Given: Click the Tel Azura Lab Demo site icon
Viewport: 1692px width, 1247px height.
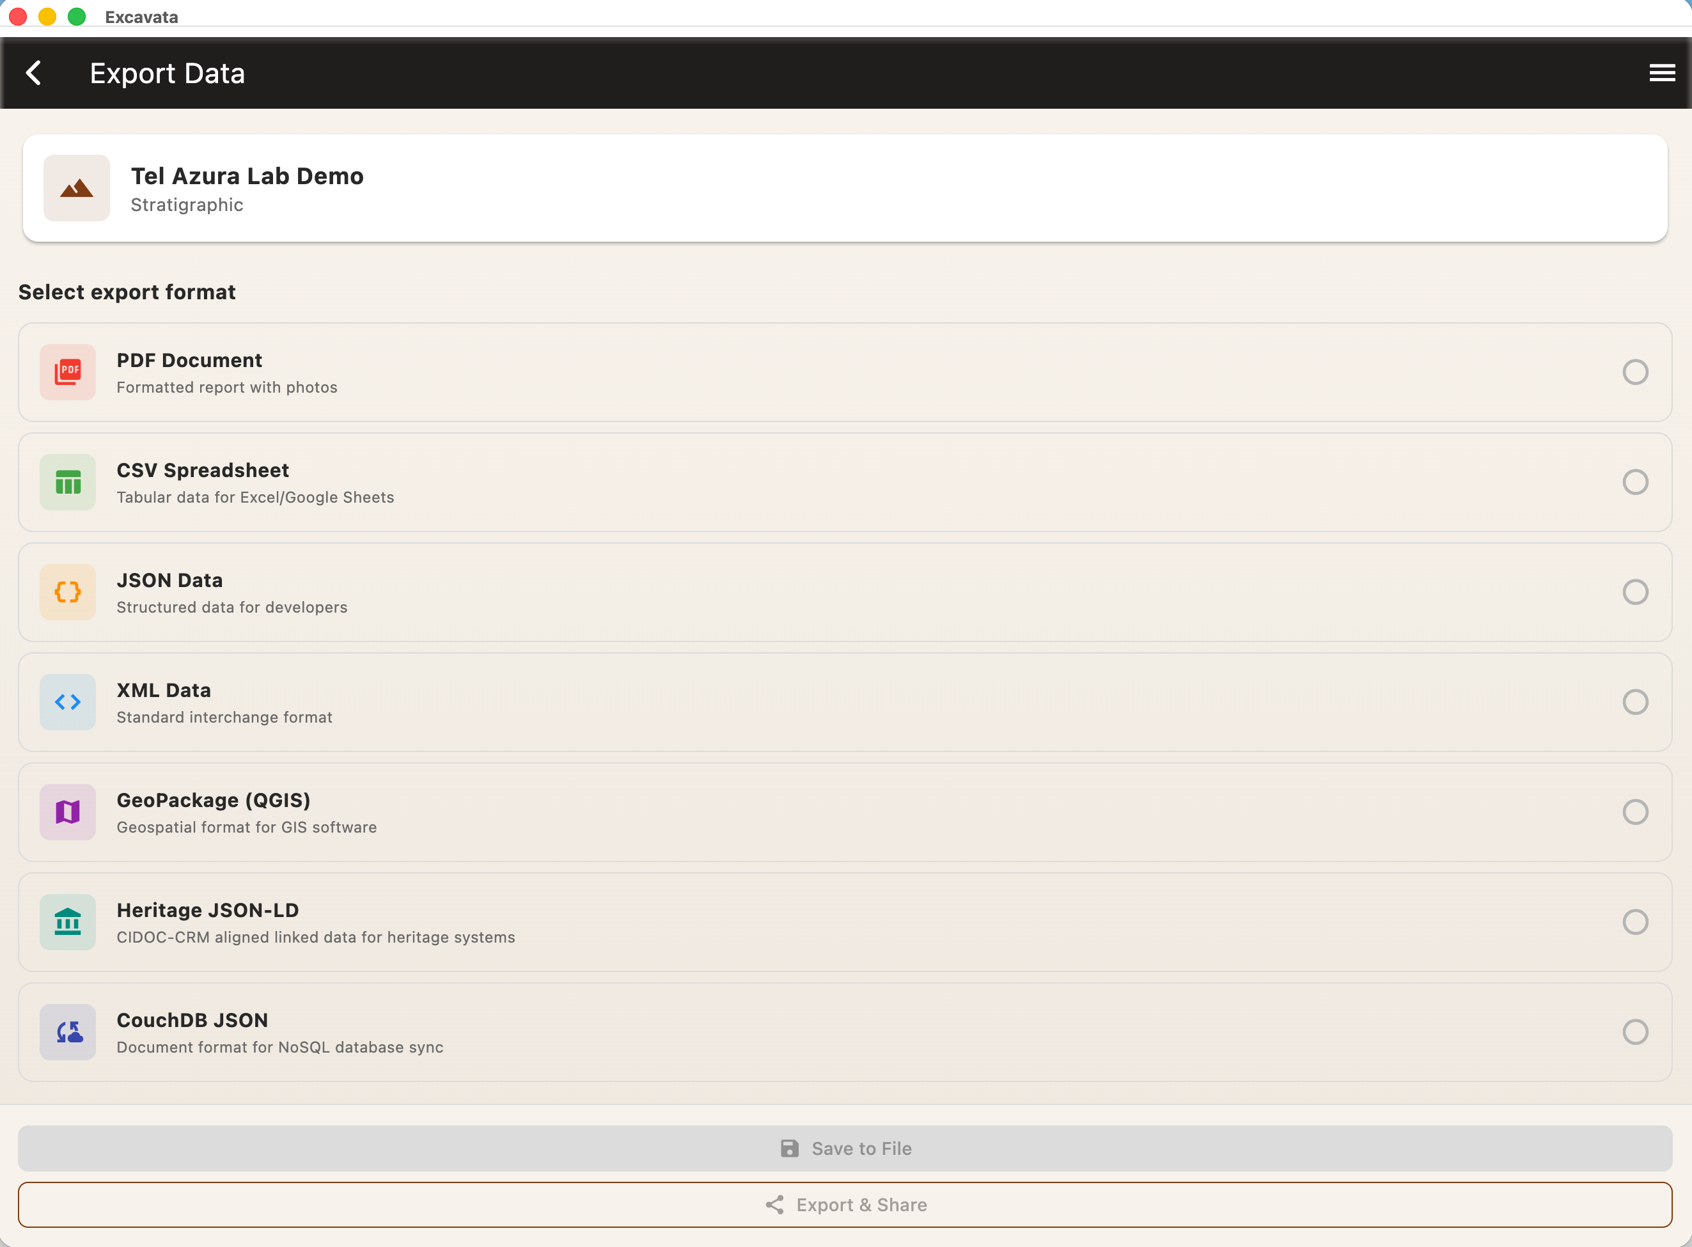Looking at the screenshot, I should click(x=77, y=189).
